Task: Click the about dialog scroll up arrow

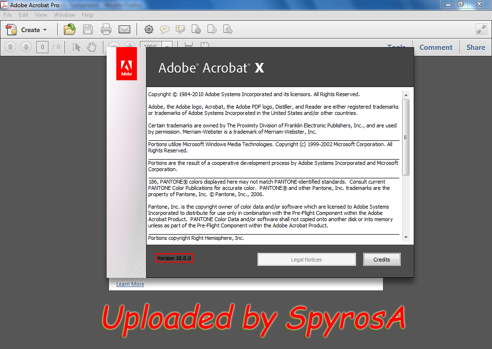Action: click(x=406, y=95)
